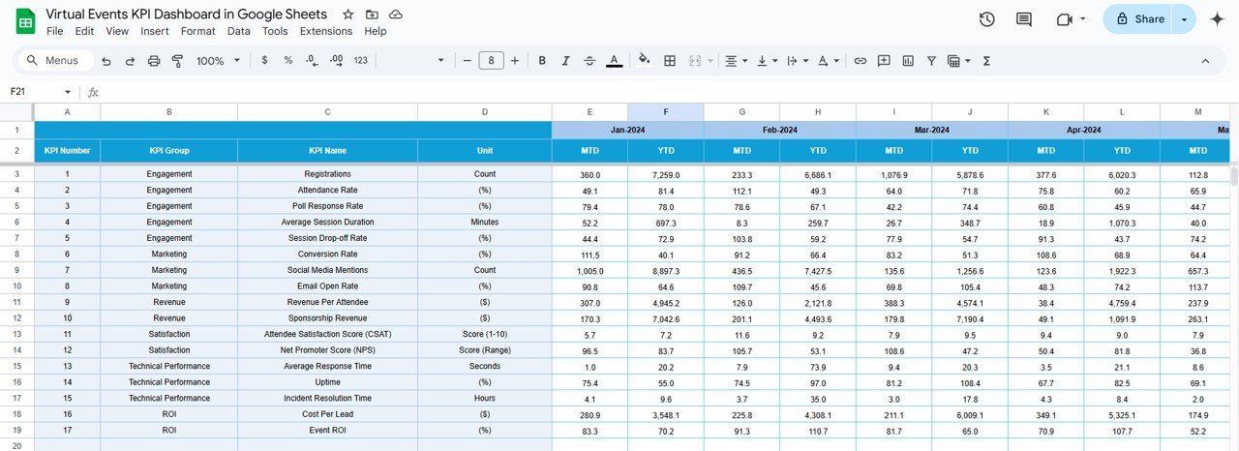Add a comment from the toolbar

coord(884,60)
